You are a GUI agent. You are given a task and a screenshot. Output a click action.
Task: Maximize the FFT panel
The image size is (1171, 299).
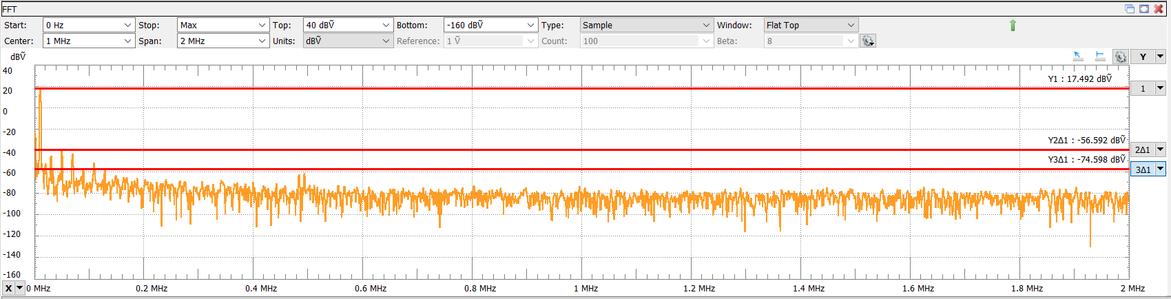tap(1144, 9)
